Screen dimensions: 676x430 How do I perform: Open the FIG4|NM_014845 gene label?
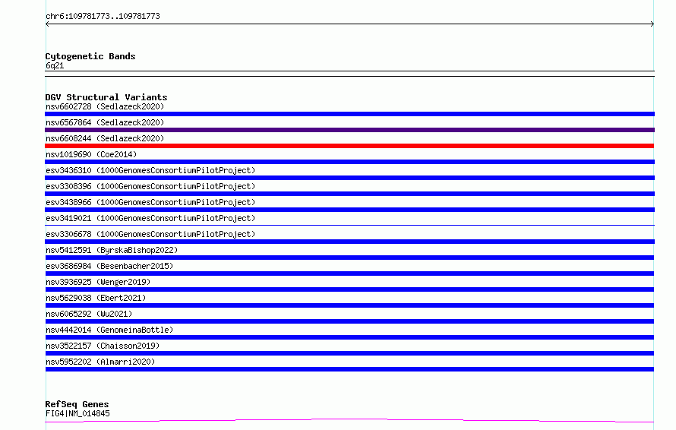77,413
